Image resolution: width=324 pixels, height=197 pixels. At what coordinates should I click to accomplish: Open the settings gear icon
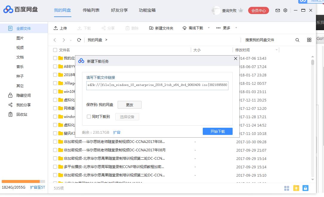click(x=285, y=10)
